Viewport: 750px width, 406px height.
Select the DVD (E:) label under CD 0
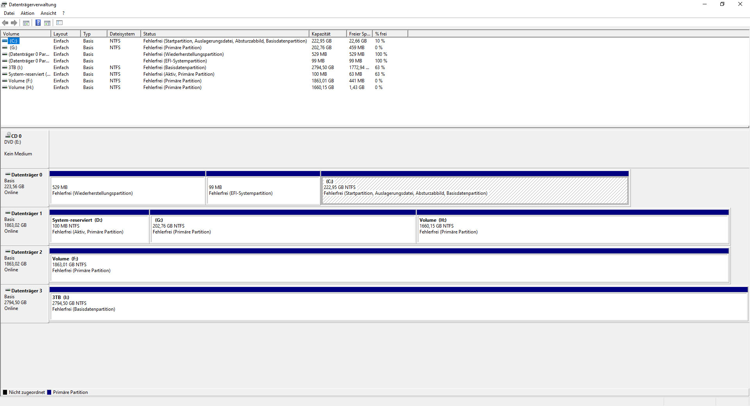[x=12, y=142]
